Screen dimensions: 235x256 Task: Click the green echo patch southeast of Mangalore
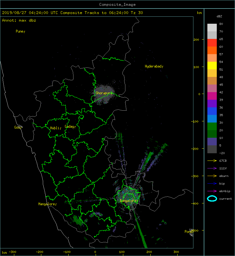[x=78, y=220]
